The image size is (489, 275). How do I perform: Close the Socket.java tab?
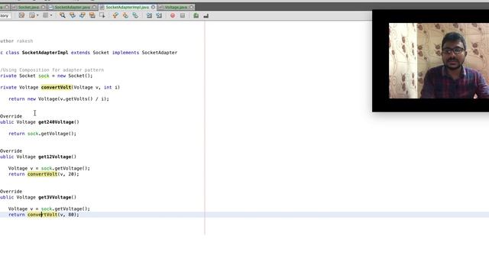(x=44, y=7)
